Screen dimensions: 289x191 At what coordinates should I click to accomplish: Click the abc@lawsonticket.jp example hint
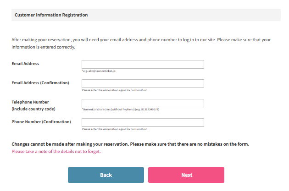pyautogui.click(x=98, y=71)
